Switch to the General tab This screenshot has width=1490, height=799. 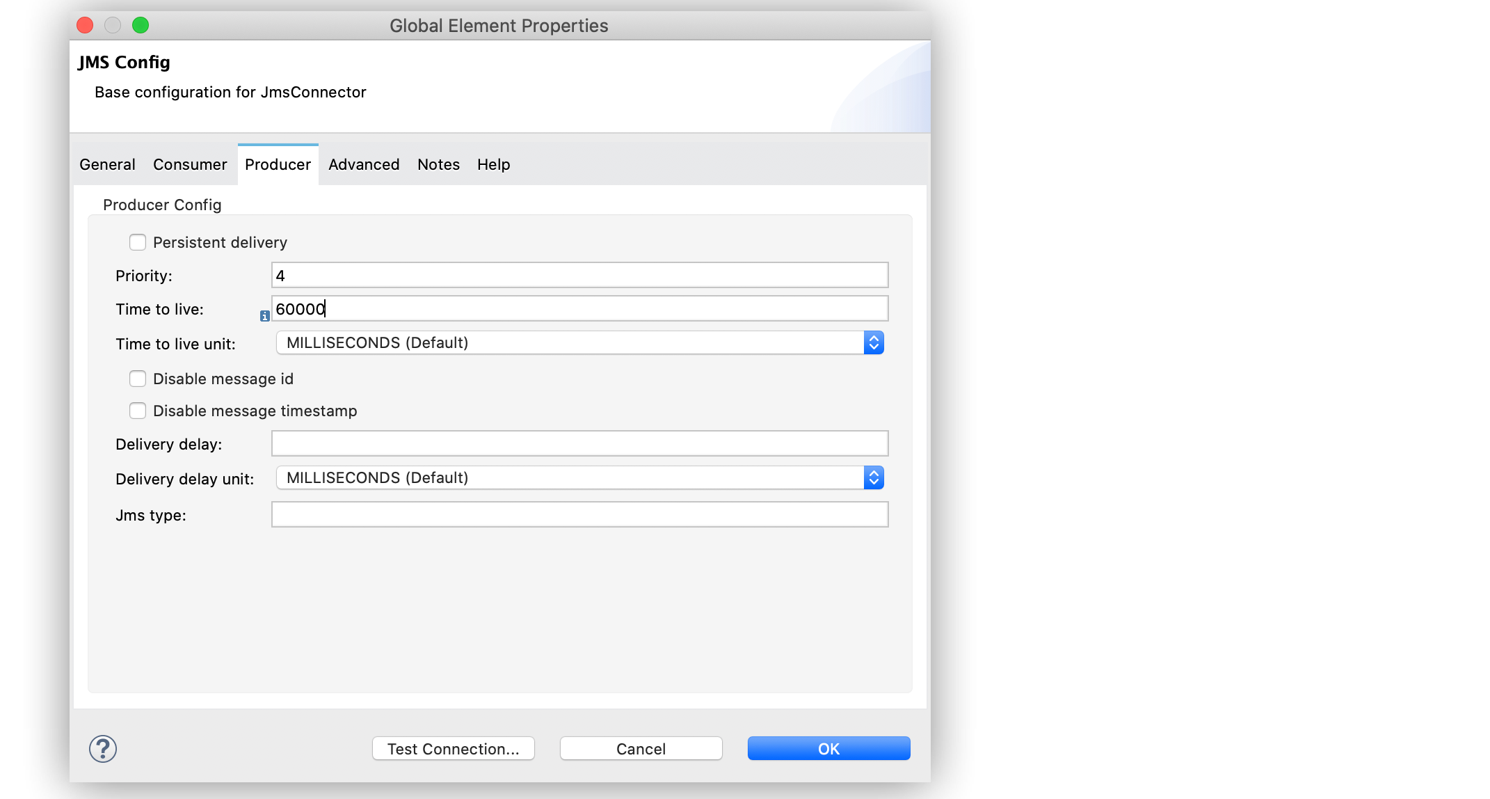coord(107,164)
